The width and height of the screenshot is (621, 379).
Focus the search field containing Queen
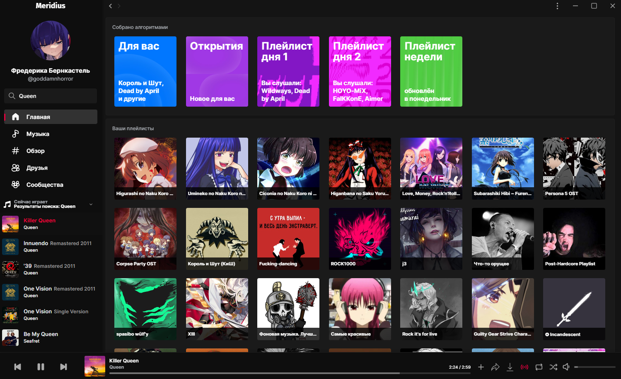[x=51, y=96]
